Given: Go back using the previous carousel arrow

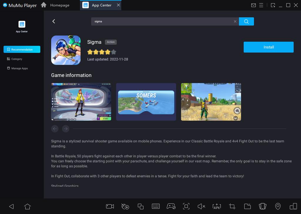Looking at the screenshot, I should [55, 129].
